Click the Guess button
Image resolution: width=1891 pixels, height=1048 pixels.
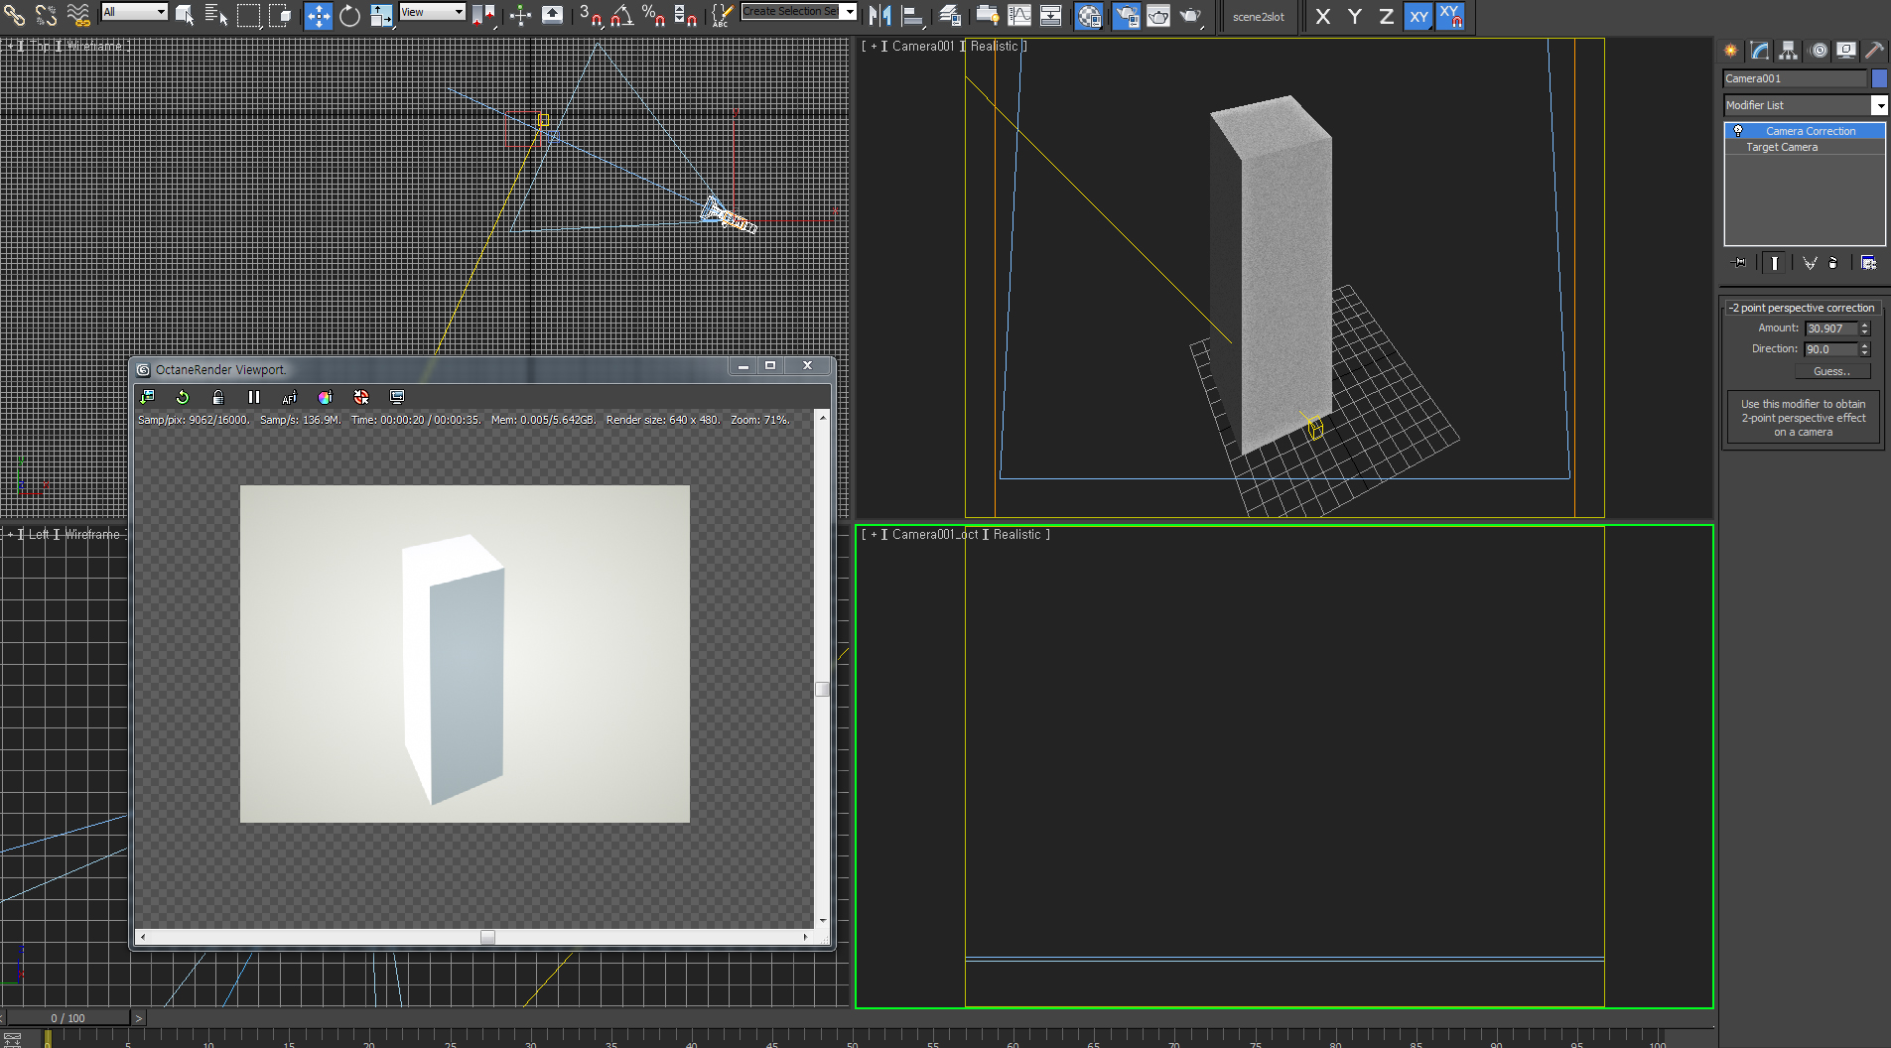click(x=1831, y=371)
